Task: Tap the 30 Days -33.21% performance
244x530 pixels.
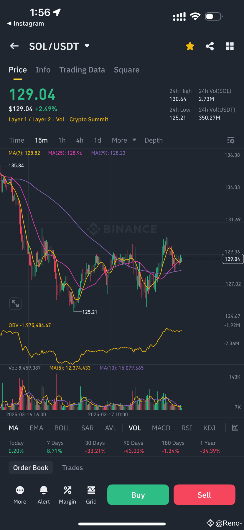Action: (95, 447)
